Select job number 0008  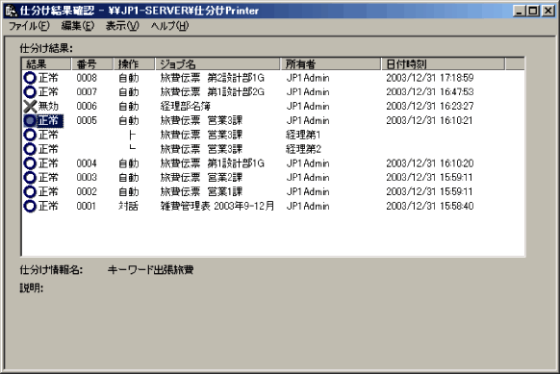87,78
